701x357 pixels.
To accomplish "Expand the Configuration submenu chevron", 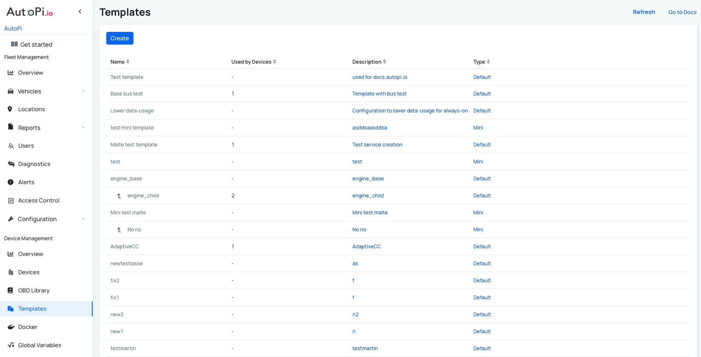I will [83, 219].
